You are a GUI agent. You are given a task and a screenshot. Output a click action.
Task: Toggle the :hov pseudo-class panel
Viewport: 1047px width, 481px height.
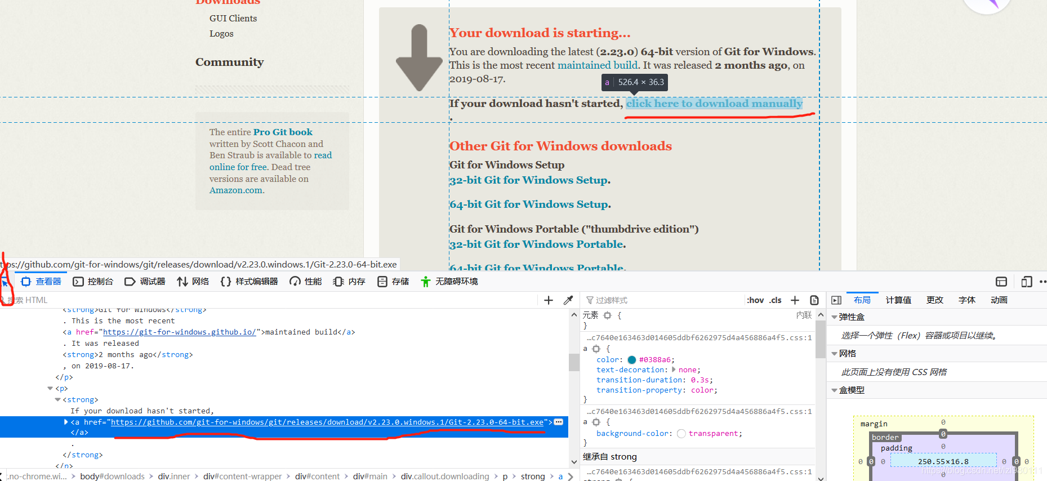pyautogui.click(x=755, y=300)
